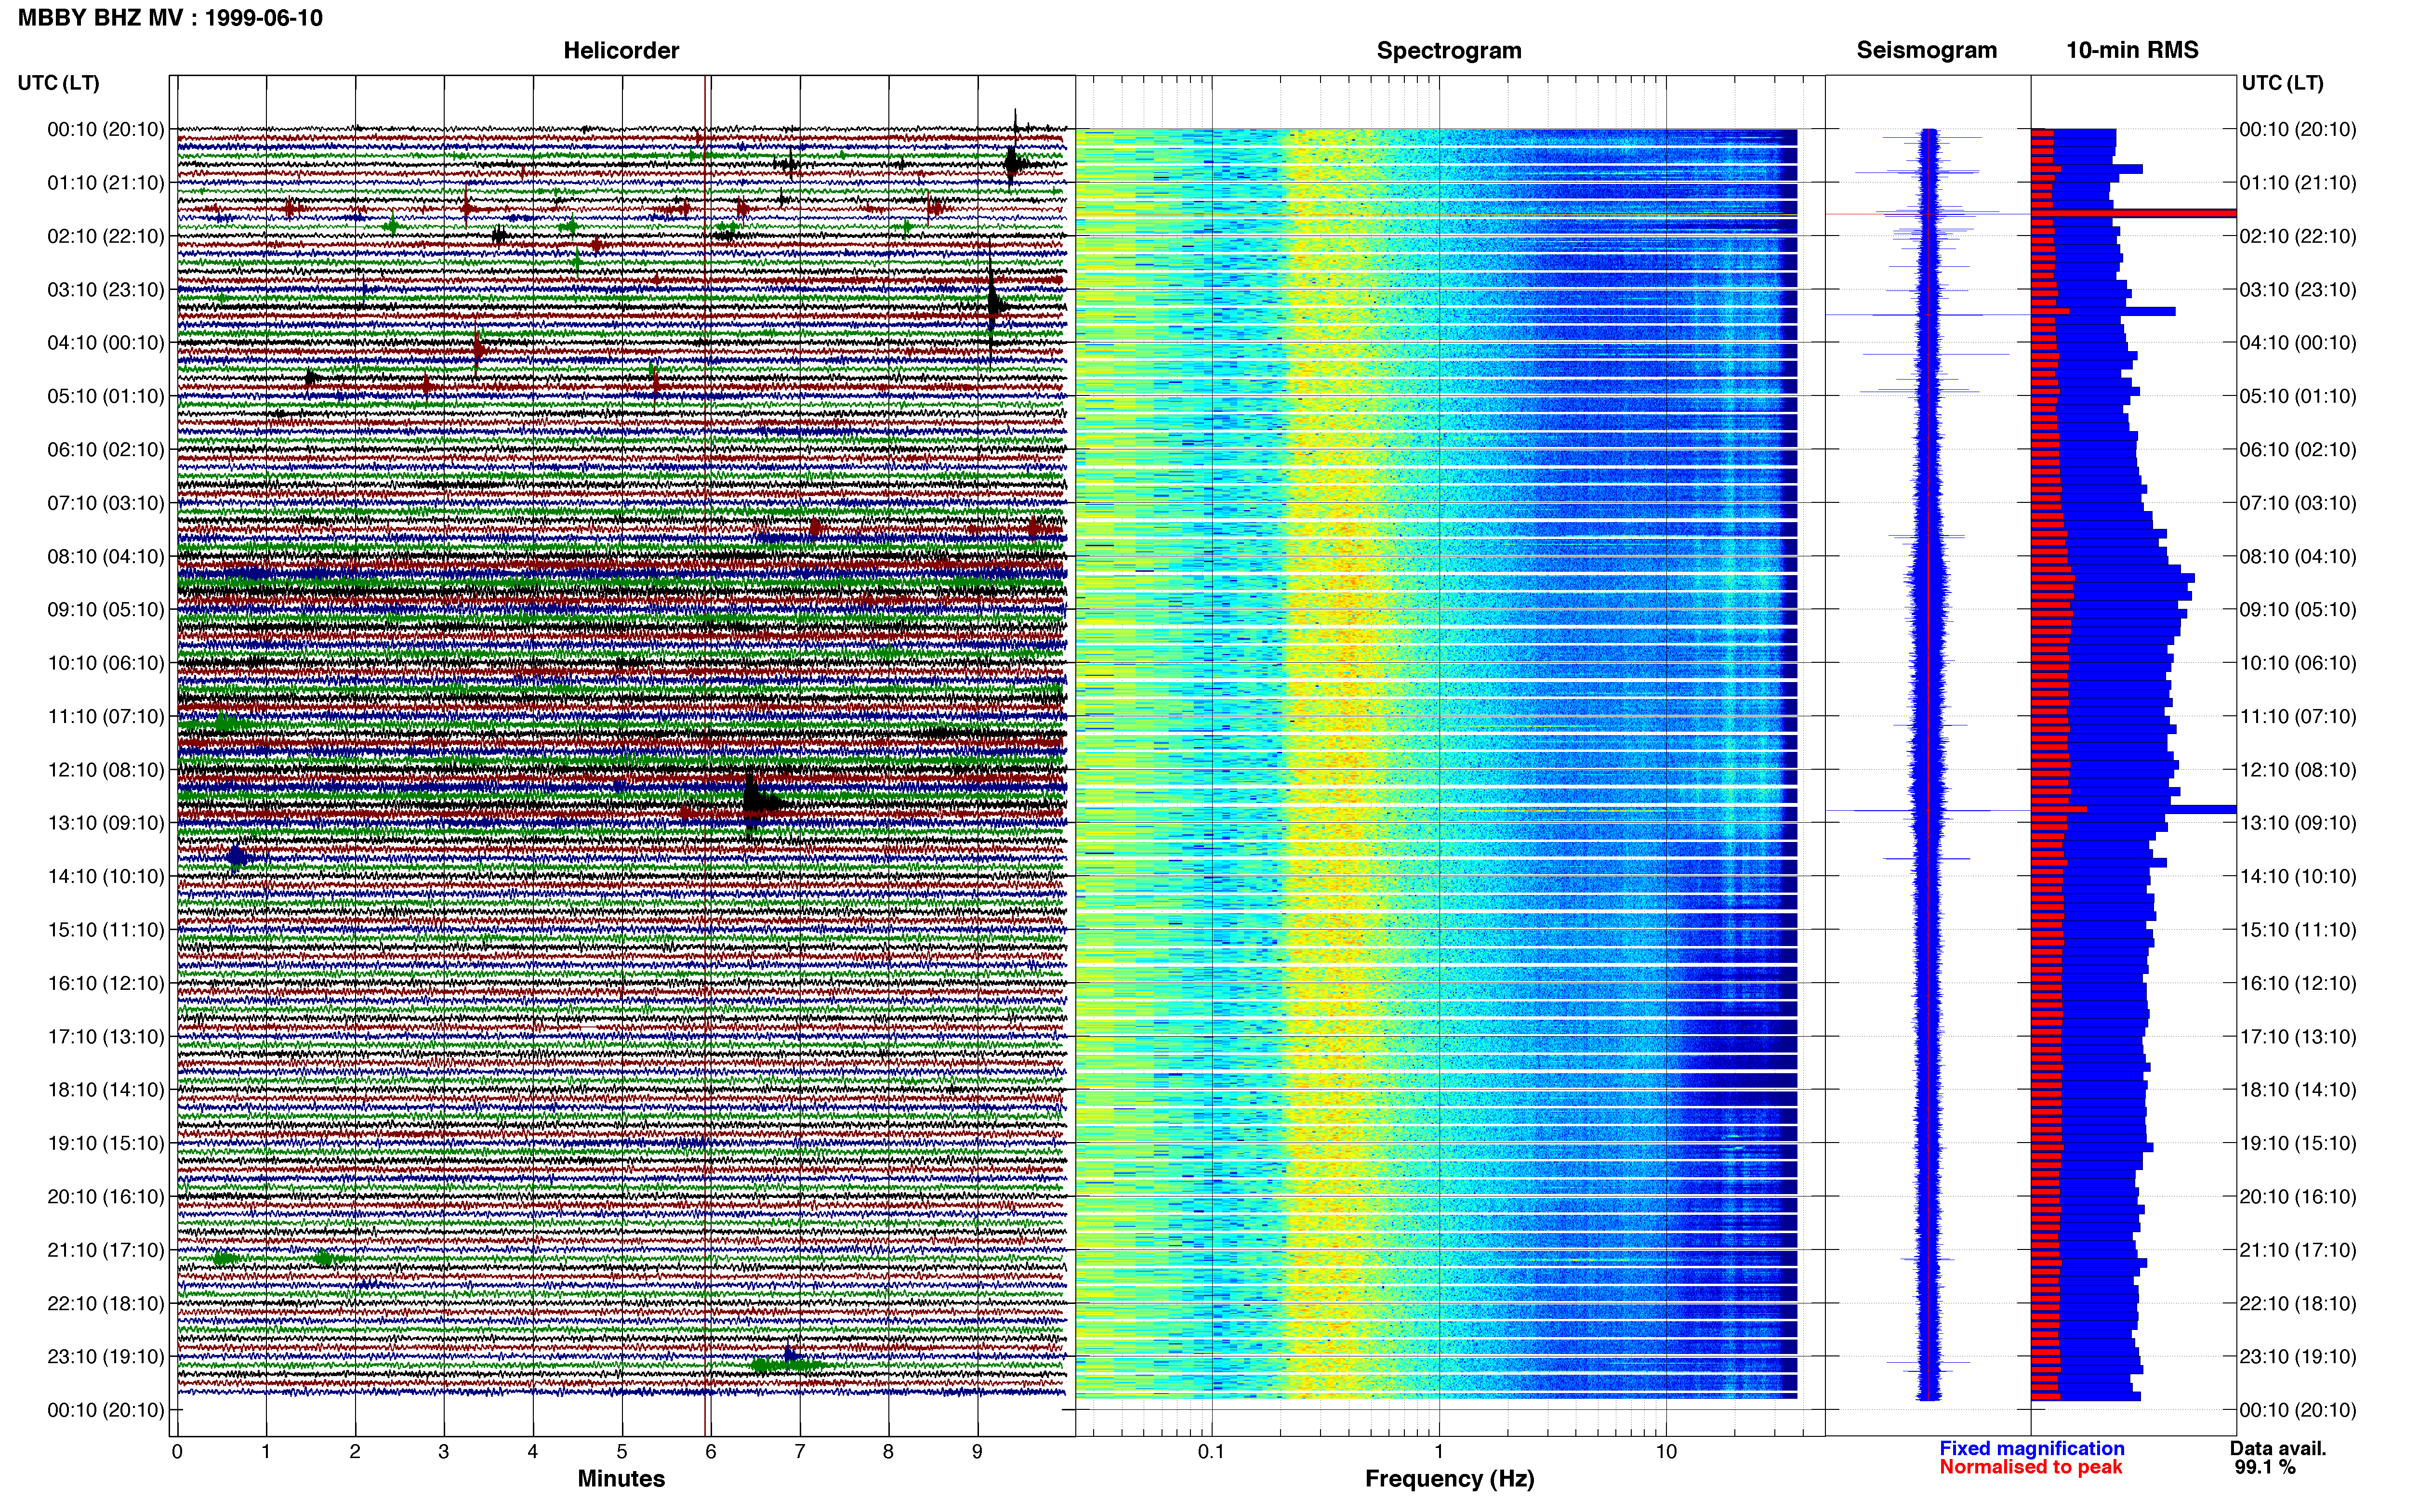Click the plot title 'MBBY BHZ MV : 1999-06-10'
Screen dimensions: 2418x1512
pos(170,17)
